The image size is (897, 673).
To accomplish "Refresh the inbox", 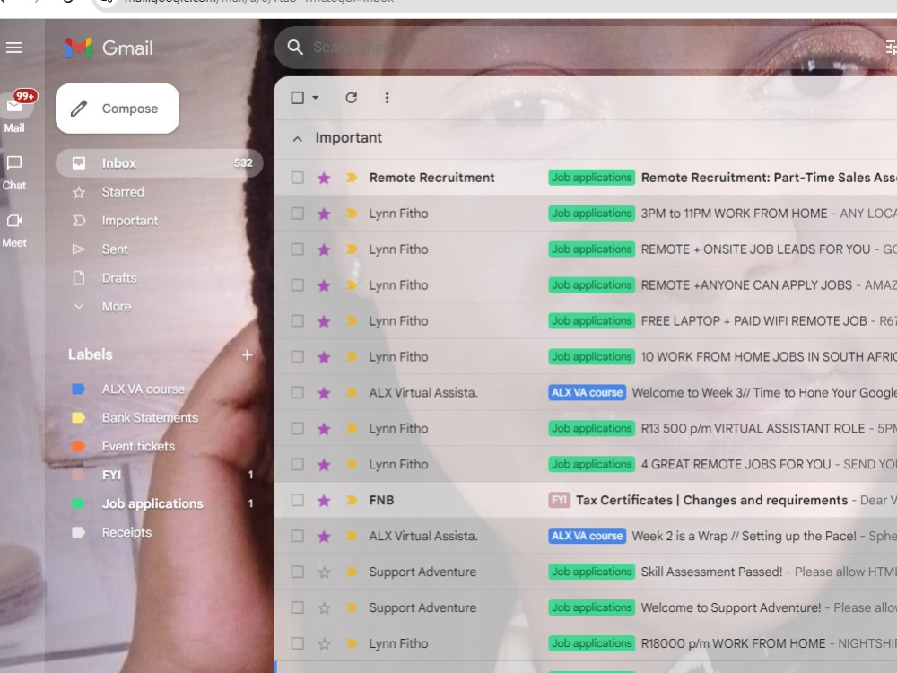I will pyautogui.click(x=352, y=98).
